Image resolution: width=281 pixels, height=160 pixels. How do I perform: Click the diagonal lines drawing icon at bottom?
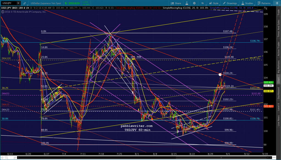tap(15, 158)
